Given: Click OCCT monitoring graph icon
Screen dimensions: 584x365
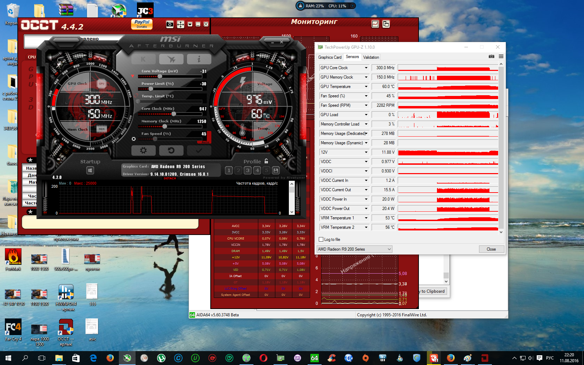Looking at the screenshot, I should [375, 24].
